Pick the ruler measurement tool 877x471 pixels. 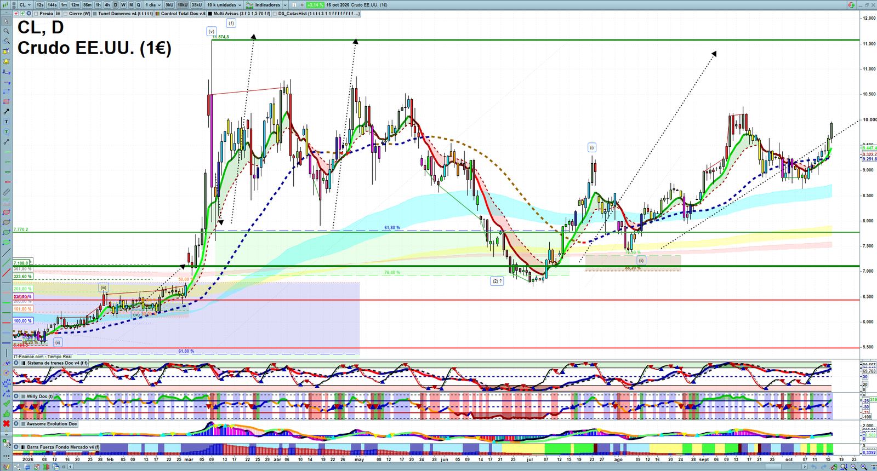pyautogui.click(x=6, y=192)
